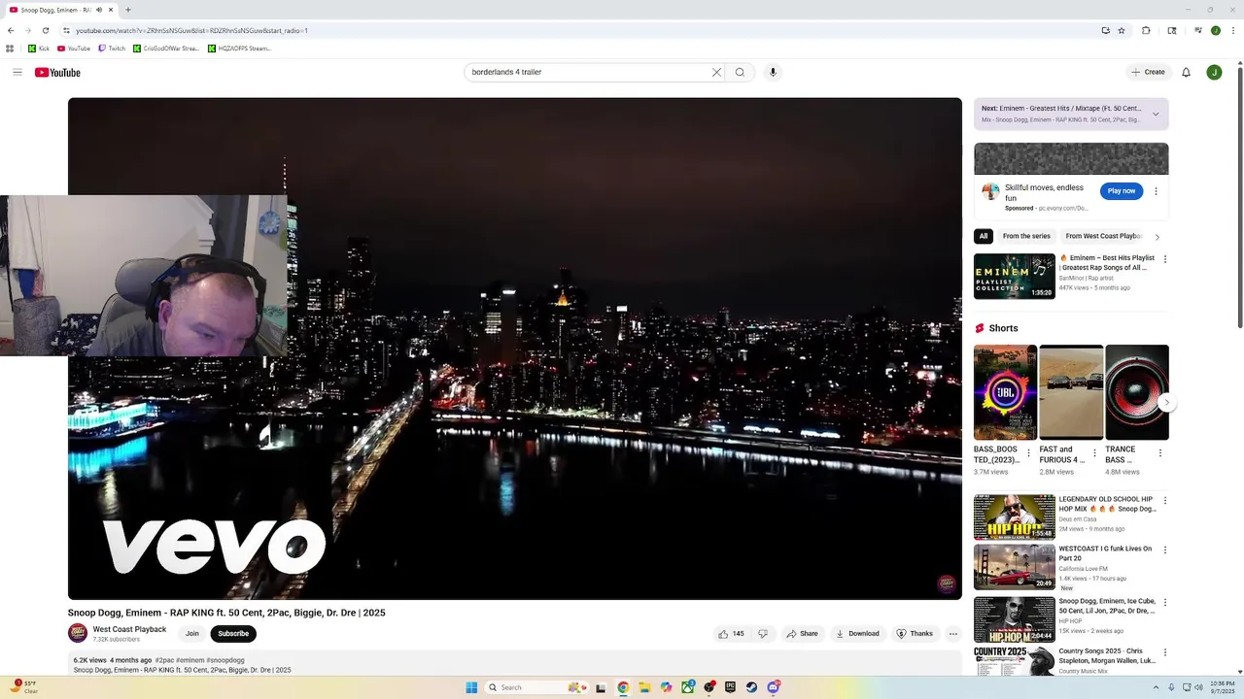Open YouTube bookmark in bookmarks bar

click(x=74, y=49)
